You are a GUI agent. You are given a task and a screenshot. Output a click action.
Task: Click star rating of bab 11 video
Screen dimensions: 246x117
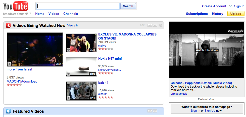pos(106,97)
